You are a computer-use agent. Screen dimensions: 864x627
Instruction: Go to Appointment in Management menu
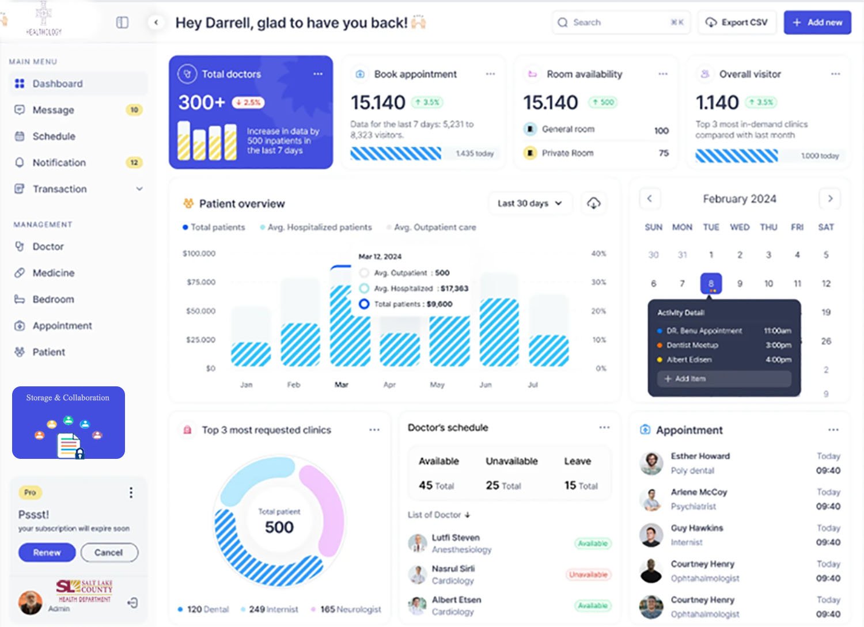[62, 326]
